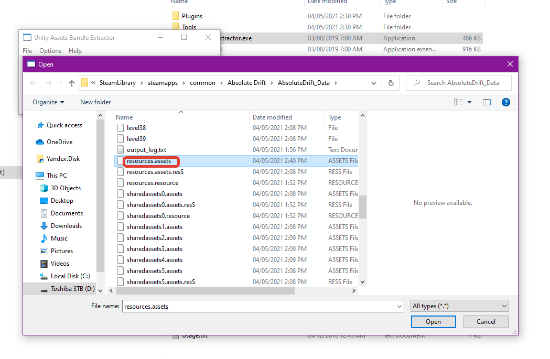Click Absolute Drift in the address path
Viewport: 550px width, 359px height.
click(246, 83)
